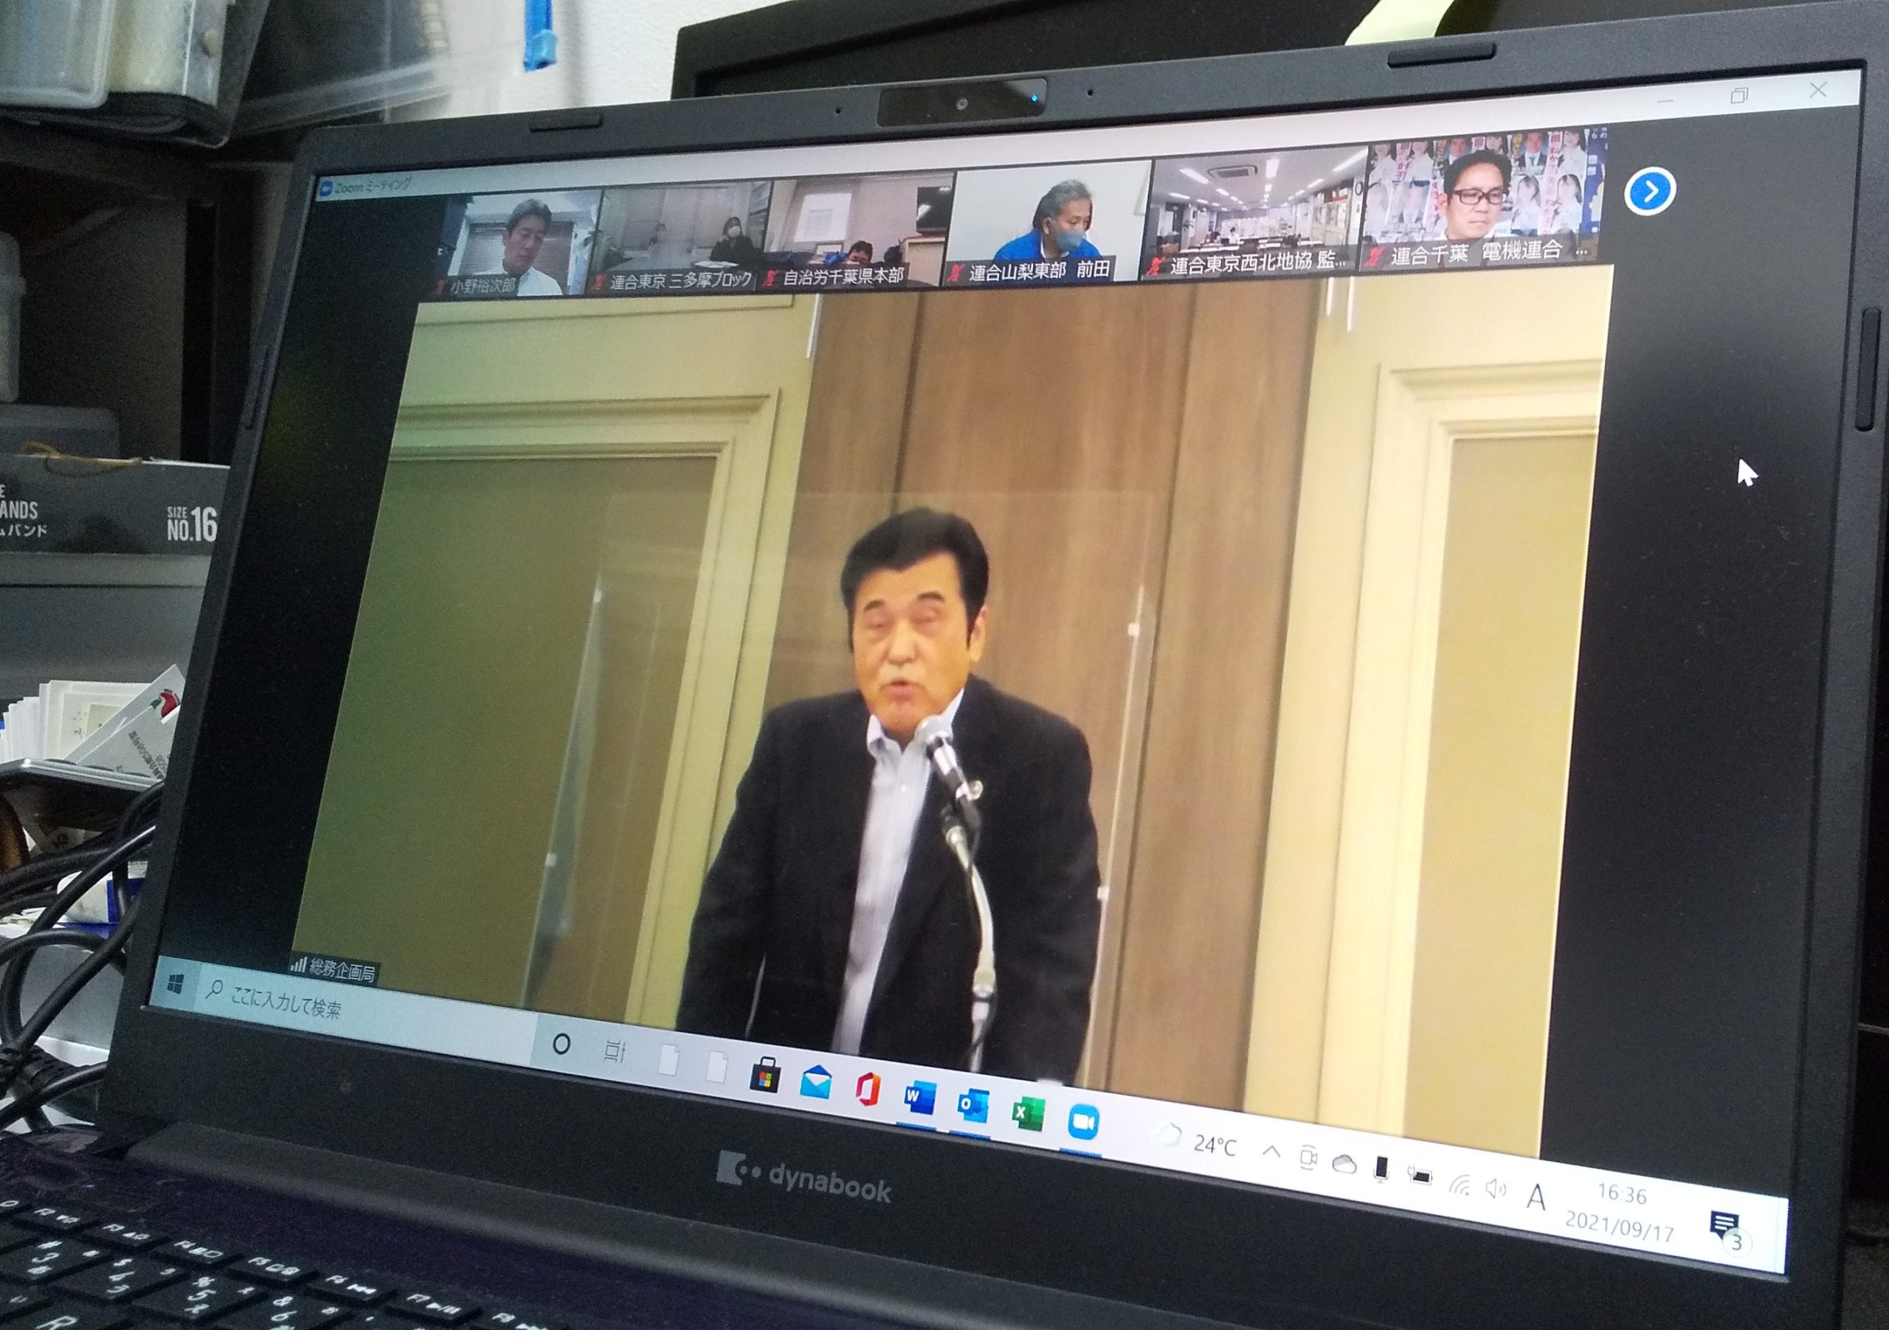Close the Zoom meeting window
The width and height of the screenshot is (1889, 1330).
point(1817,90)
